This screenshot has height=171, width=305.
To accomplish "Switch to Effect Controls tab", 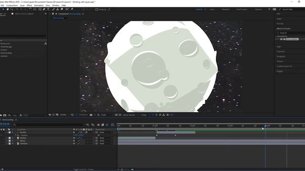I will click(x=24, y=14).
